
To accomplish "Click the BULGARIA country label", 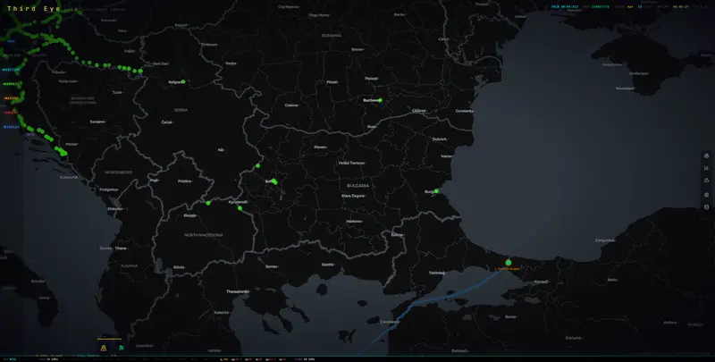I will tap(357, 186).
